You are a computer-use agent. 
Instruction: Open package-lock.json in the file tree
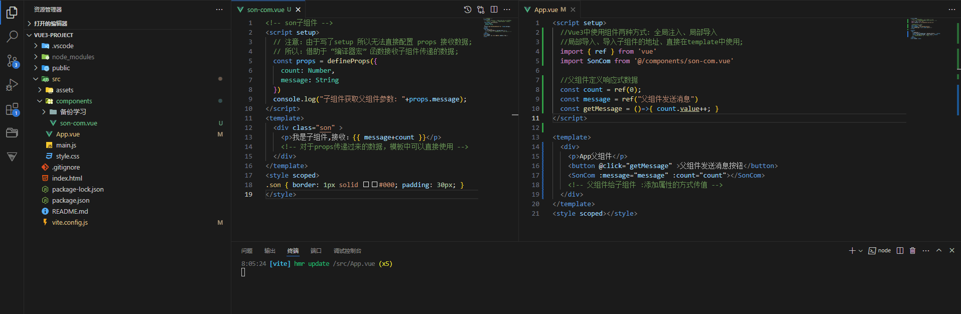(x=127, y=189)
